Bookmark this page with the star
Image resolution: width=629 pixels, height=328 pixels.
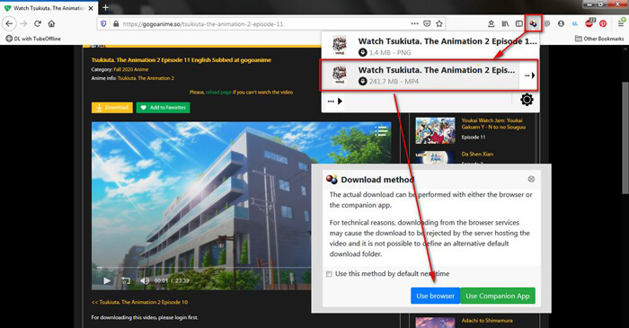(439, 24)
